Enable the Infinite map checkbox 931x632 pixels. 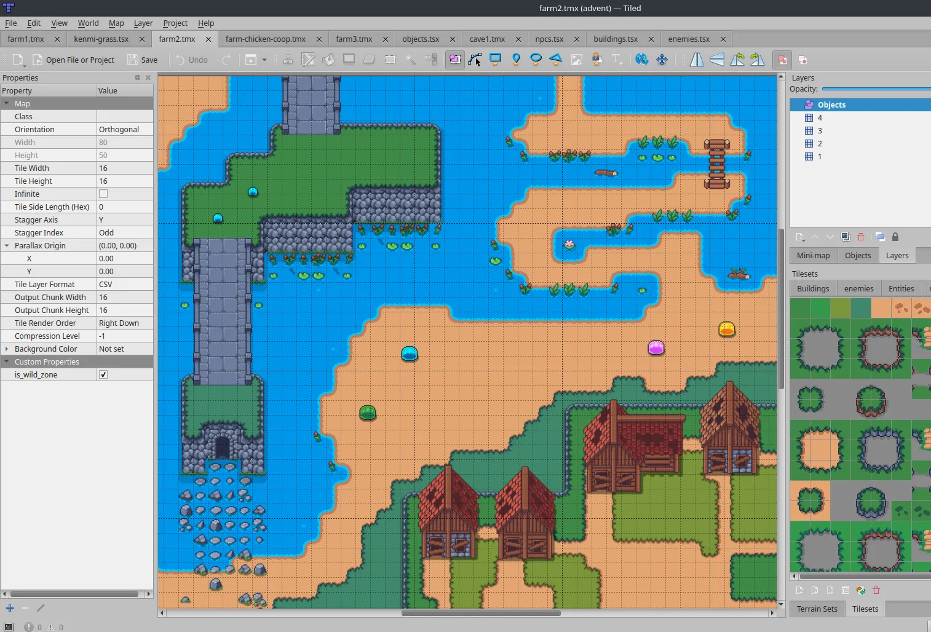coord(103,194)
